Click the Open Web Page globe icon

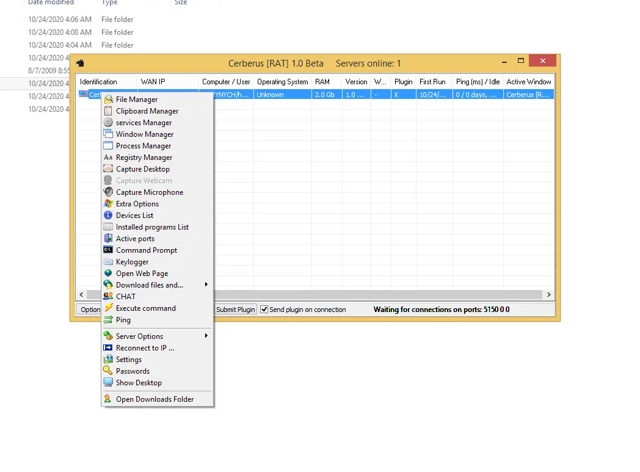(x=108, y=274)
